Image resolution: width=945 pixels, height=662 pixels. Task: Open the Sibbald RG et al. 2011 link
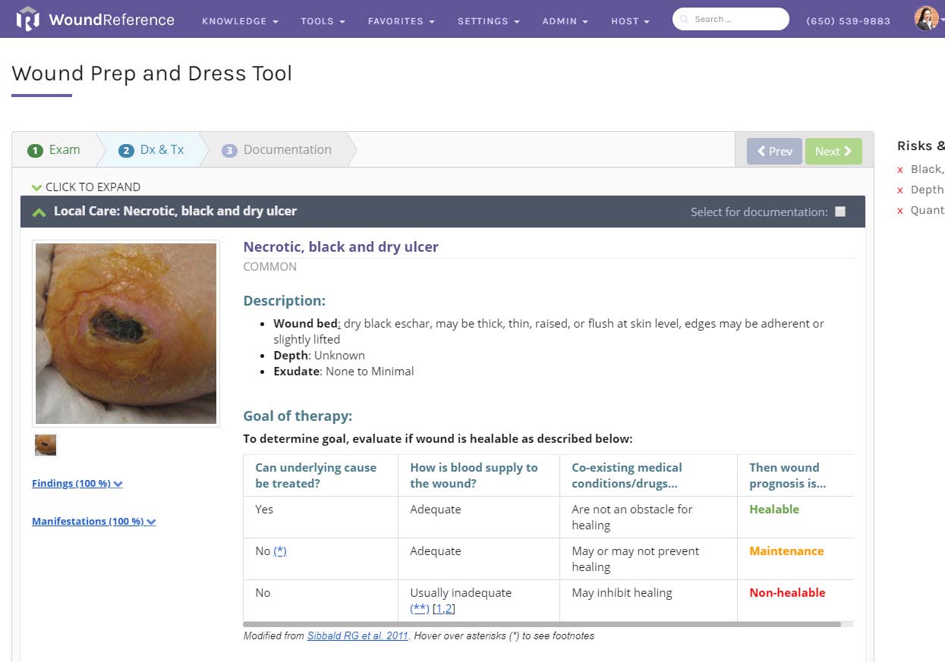point(358,636)
